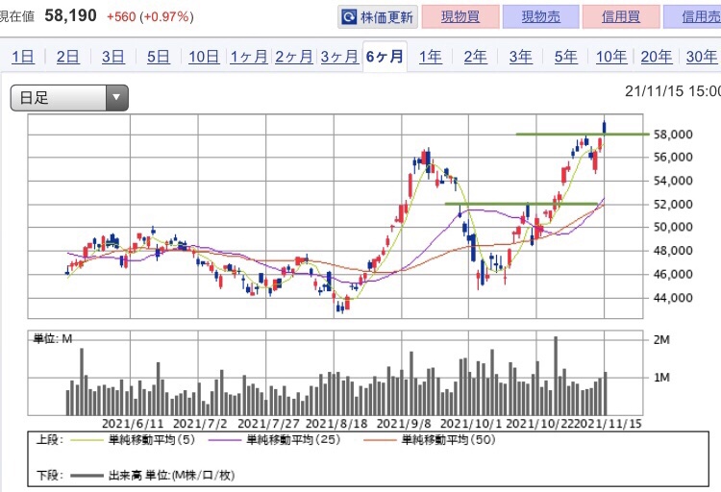Screen dimensions: 721x492
Task: Switch chart range to 3日
Action: click(113, 57)
